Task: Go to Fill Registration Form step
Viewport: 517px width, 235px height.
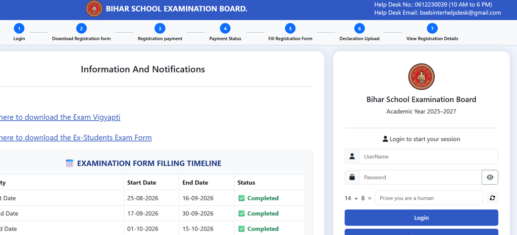Action: [290, 39]
